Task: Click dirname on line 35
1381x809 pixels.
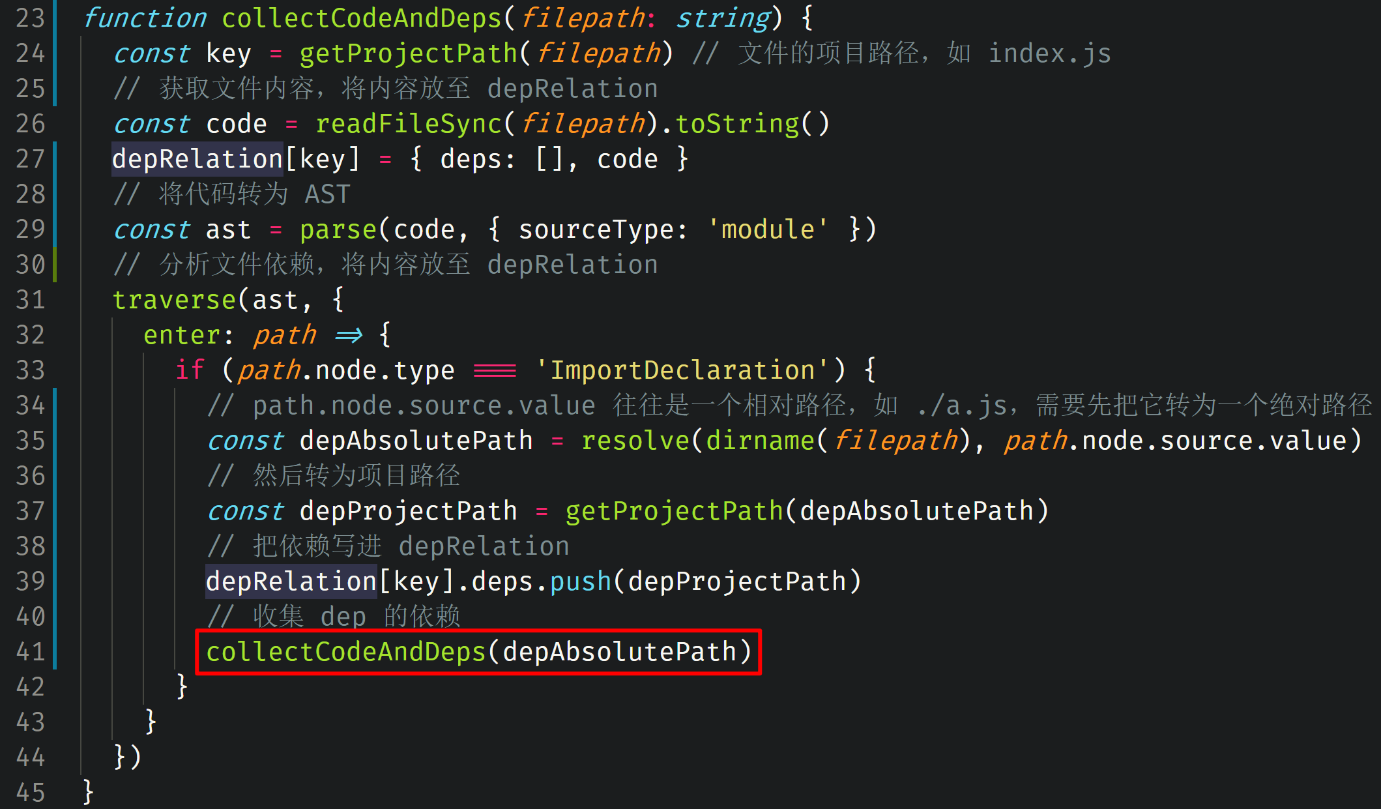Action: tap(760, 441)
